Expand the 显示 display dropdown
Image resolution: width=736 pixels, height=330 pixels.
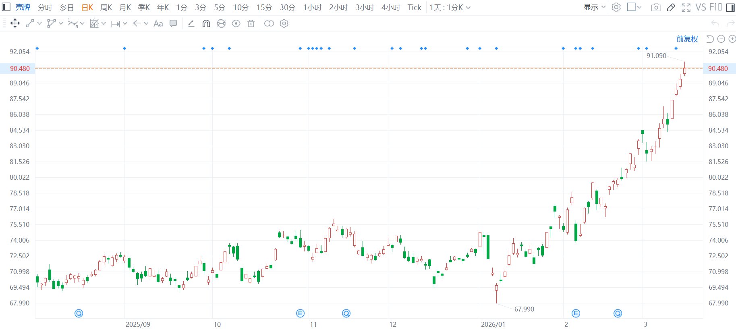click(594, 7)
